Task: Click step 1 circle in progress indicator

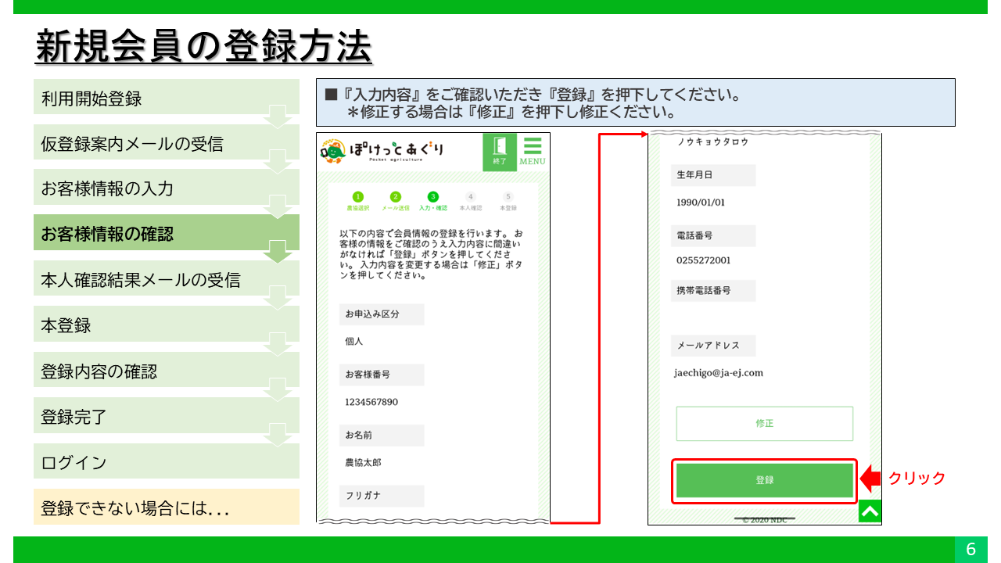Action: click(x=357, y=197)
